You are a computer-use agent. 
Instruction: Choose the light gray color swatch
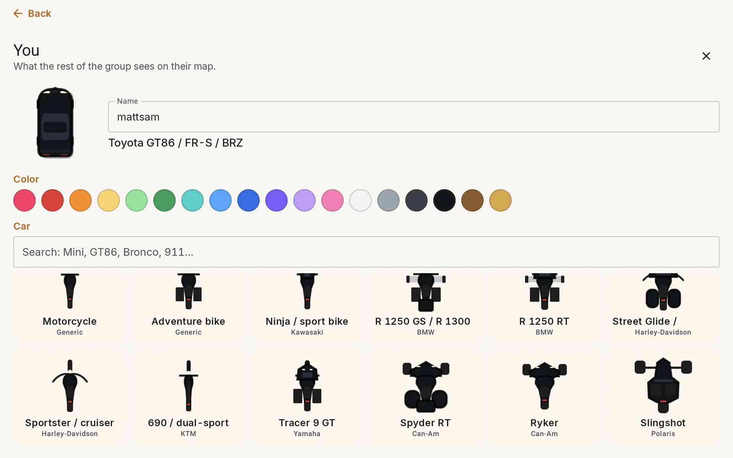coord(388,200)
